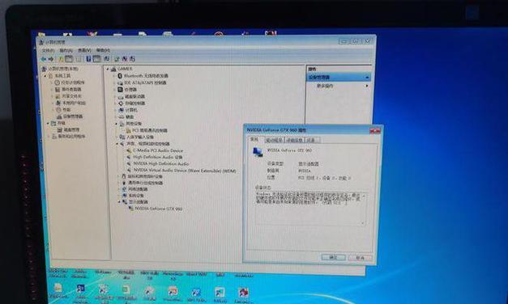Select the High Definition Audio device entry

pos(158,157)
